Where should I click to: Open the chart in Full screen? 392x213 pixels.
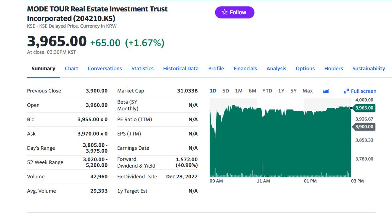point(360,91)
